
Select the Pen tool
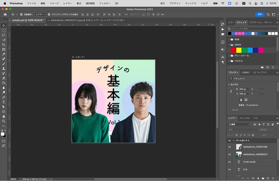4,98
